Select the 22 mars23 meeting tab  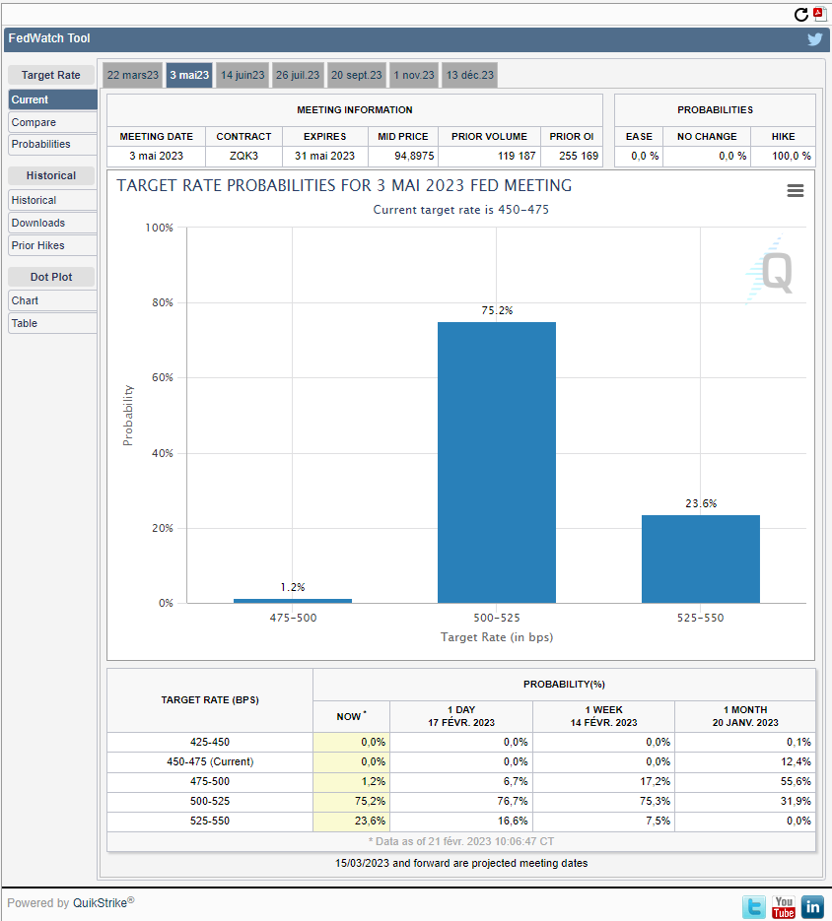[x=133, y=75]
